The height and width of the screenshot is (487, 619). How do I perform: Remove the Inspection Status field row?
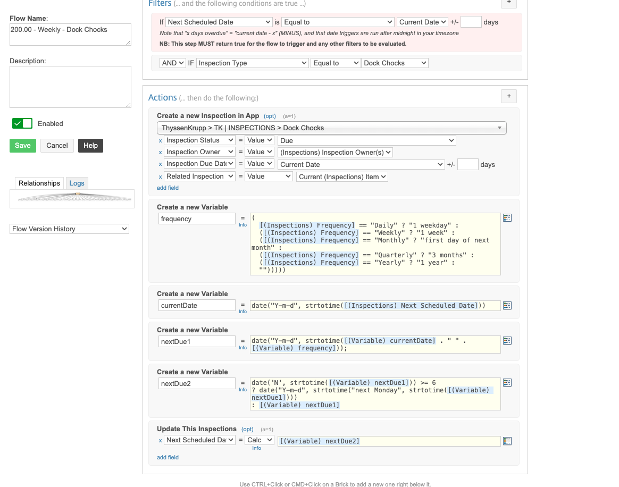click(x=161, y=141)
